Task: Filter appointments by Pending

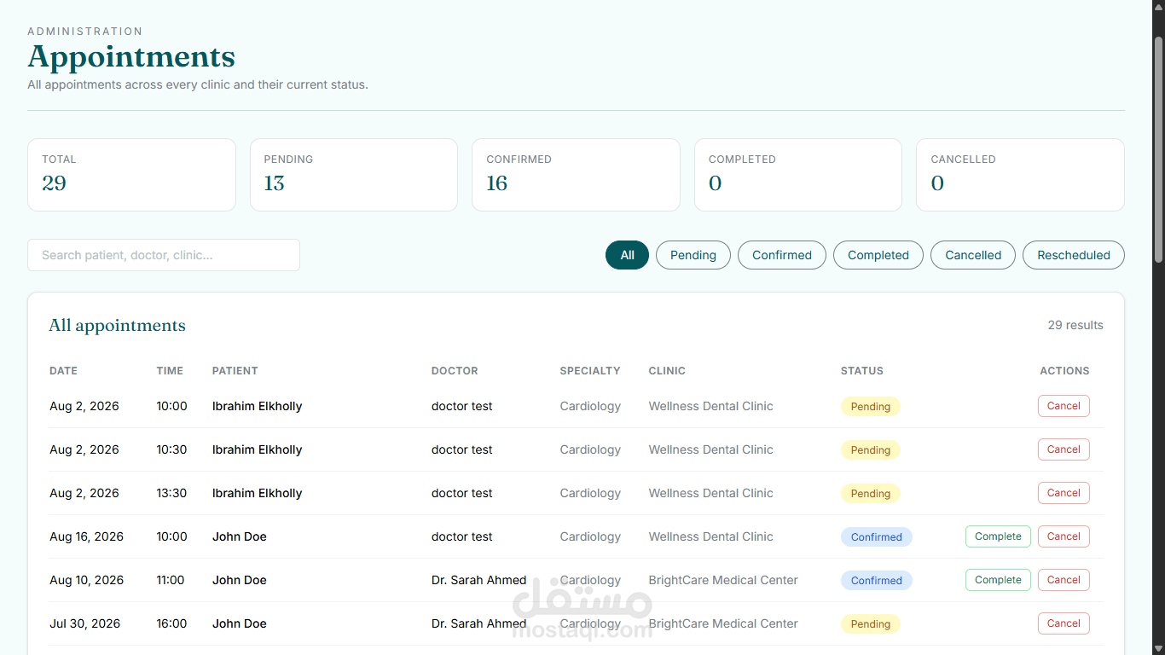Action: click(693, 255)
